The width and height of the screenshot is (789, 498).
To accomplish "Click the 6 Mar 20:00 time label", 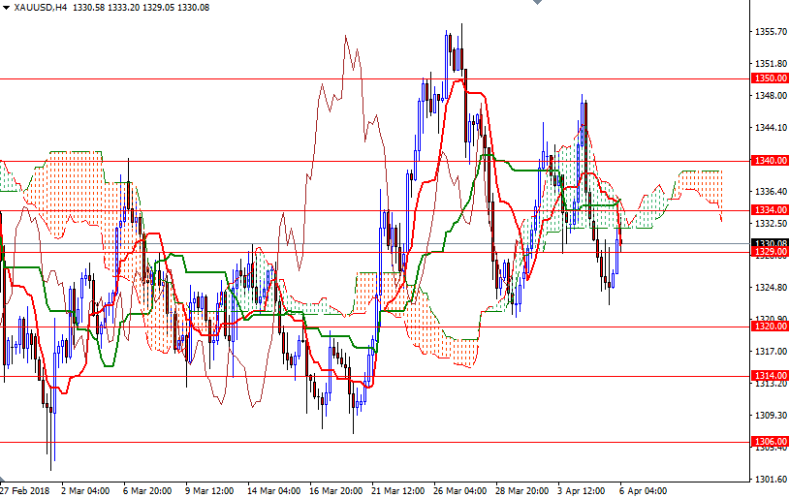I will [147, 490].
